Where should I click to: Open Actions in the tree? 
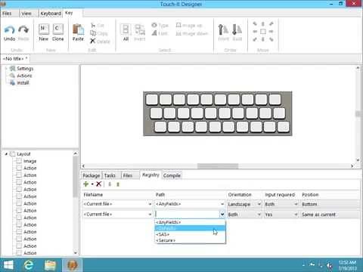point(24,76)
